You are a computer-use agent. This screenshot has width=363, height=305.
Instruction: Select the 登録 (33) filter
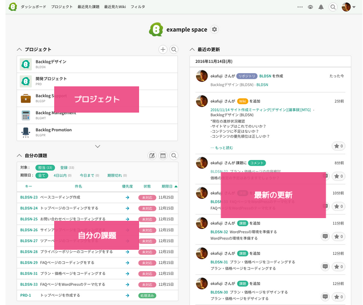67,167
